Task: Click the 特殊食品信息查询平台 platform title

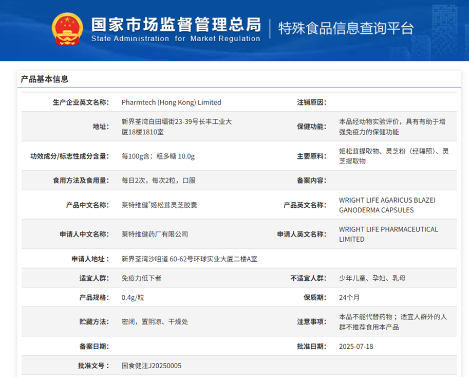Action: tap(346, 28)
